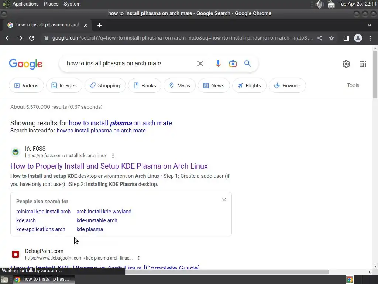Search for 'minimal kde install arch'
This screenshot has width=378, height=284.
(x=44, y=212)
